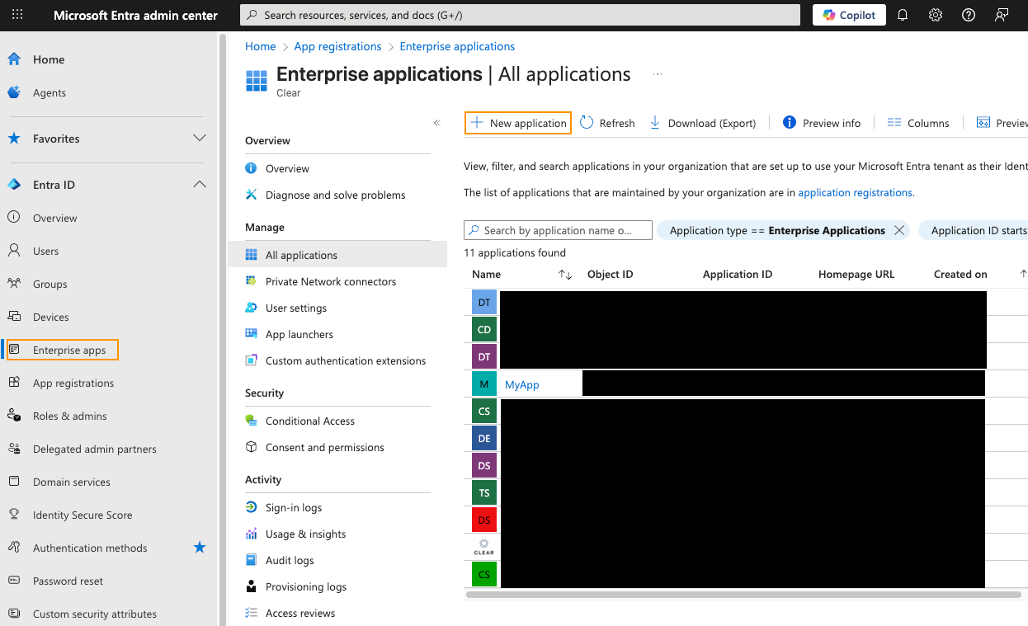1028x626 pixels.
Task: Open User settings
Action: [x=296, y=308]
